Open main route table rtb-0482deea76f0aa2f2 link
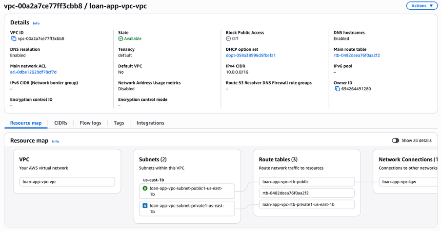Viewport: 441px width, 231px height. (x=357, y=56)
